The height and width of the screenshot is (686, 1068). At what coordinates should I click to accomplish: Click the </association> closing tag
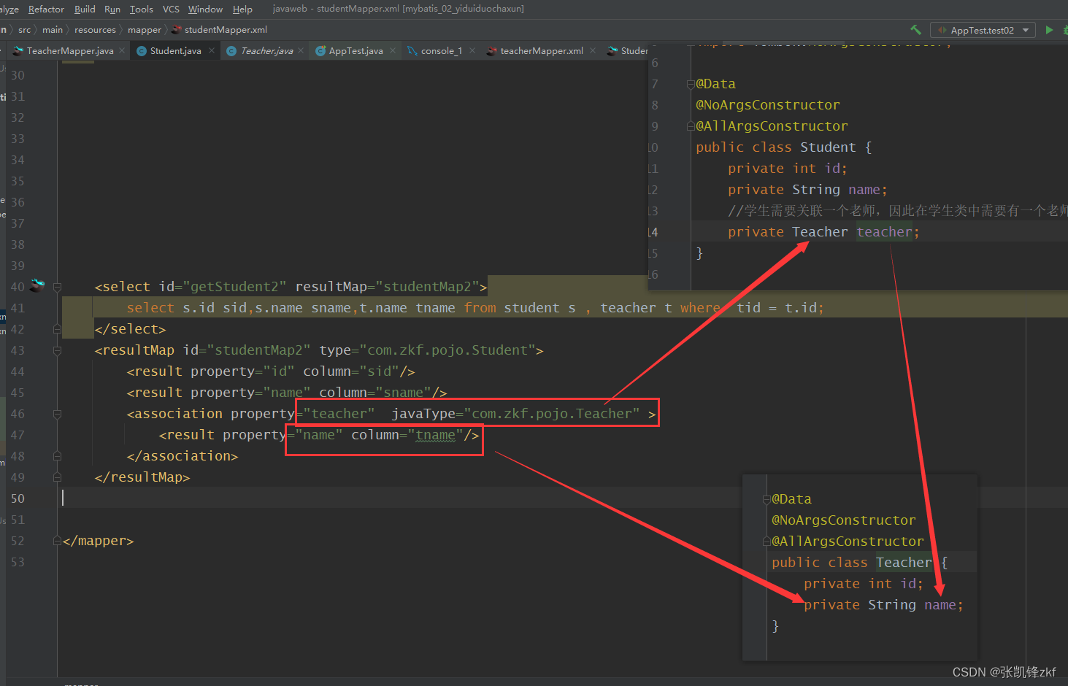point(183,456)
